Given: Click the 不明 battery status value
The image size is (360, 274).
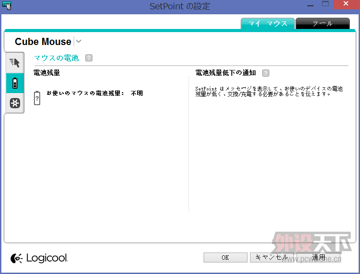Looking at the screenshot, I should coord(137,93).
